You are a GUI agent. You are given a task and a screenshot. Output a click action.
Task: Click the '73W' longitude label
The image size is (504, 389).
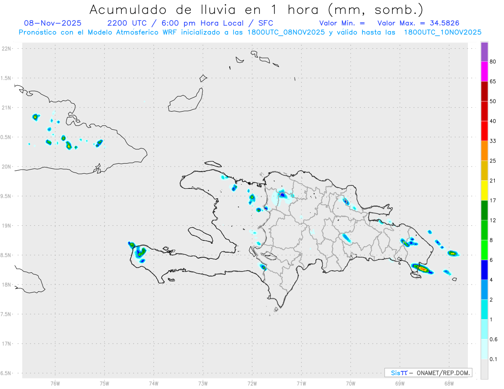coord(203,384)
